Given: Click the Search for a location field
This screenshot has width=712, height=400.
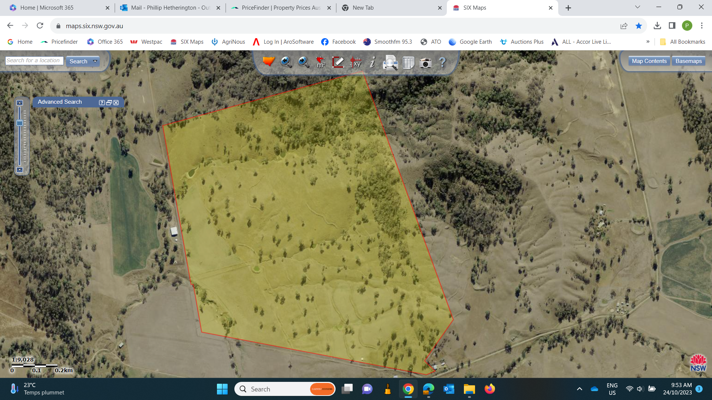Looking at the screenshot, I should pos(34,60).
